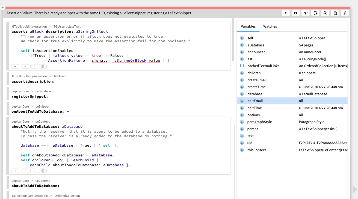
Task: Expand the triangle after 'database =='
Action: click(48, 145)
